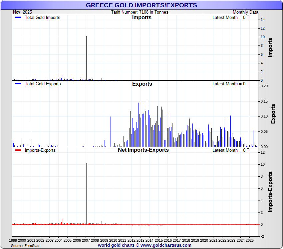Select the 1999 year label on x-axis
Screen dimensions: 283x249
pyautogui.click(x=13, y=240)
